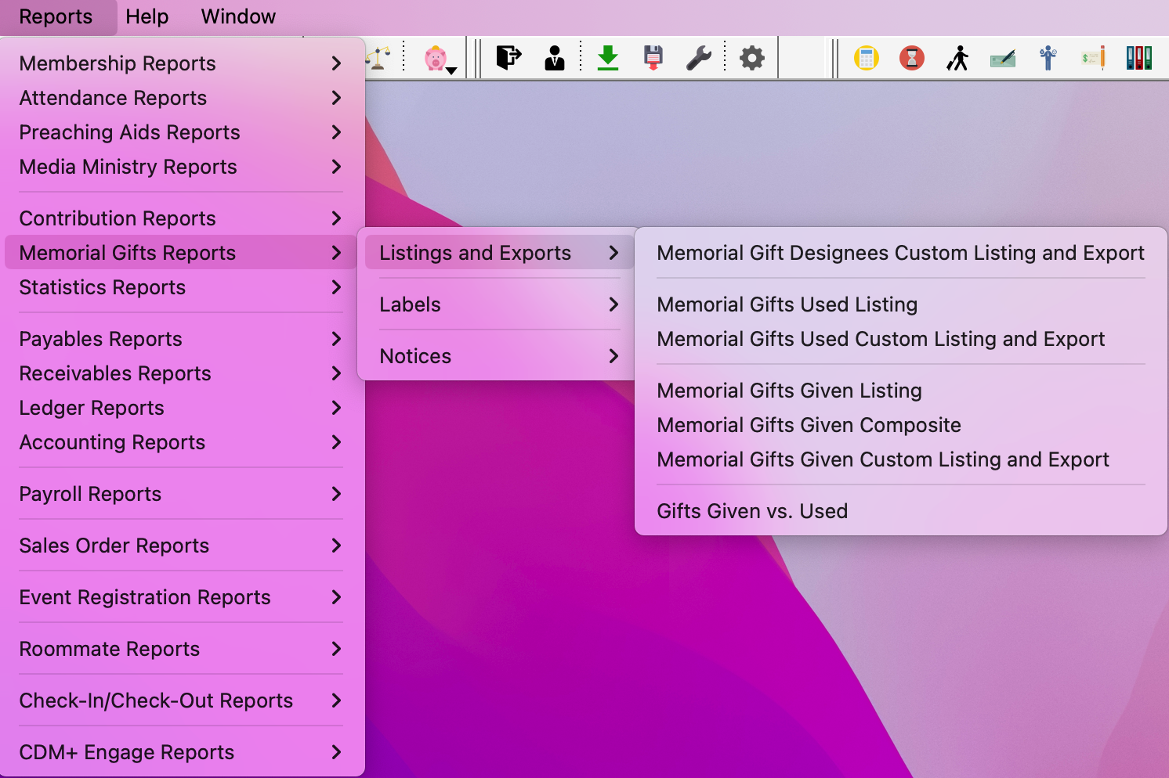1169x778 pixels.
Task: Open the Help menu
Action: tap(147, 16)
